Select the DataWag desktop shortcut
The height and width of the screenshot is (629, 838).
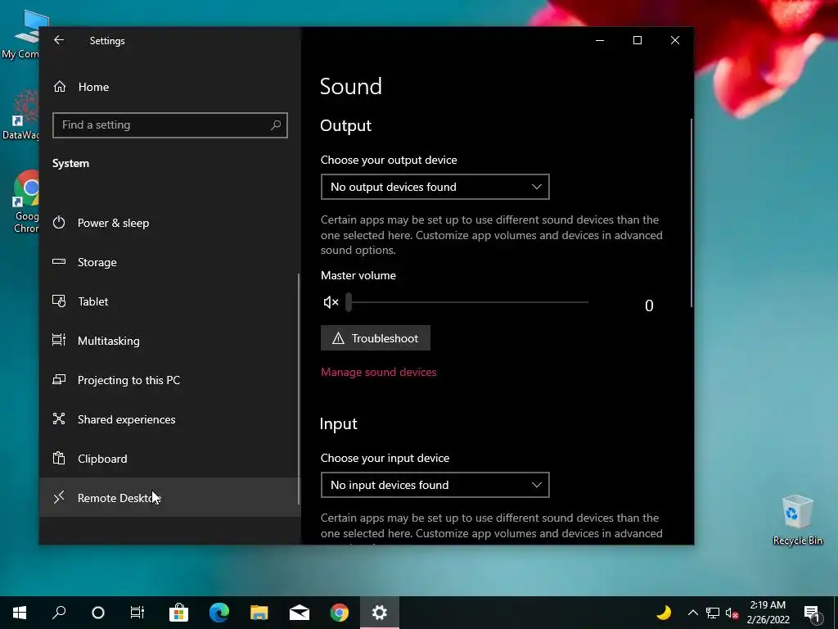click(20, 115)
